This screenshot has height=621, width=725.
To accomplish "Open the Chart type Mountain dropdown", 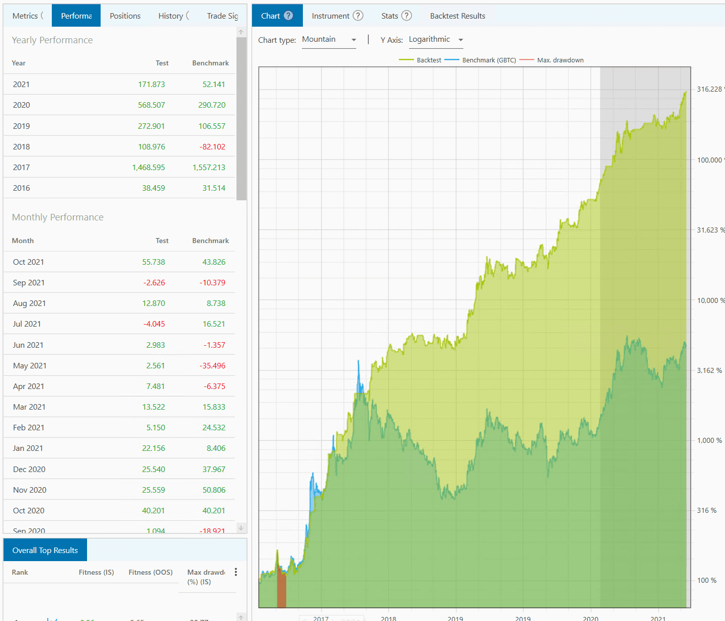I will point(329,40).
